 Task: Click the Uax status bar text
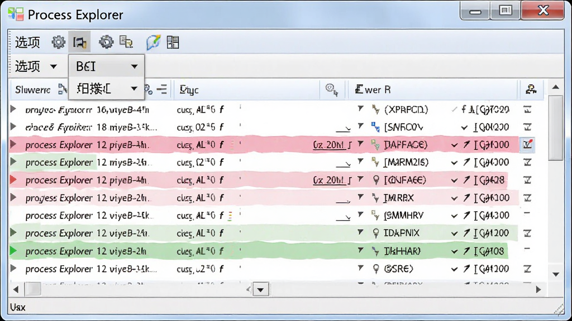[x=17, y=308]
